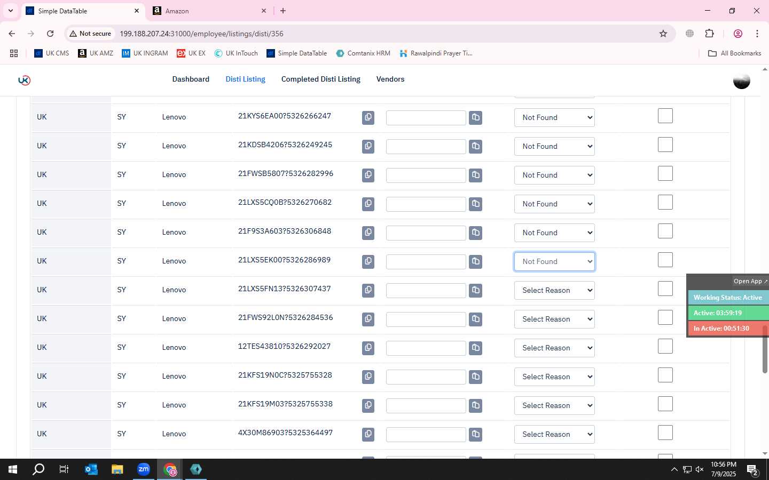This screenshot has height=480, width=769.
Task: Bookmark this page with the star icon
Action: click(x=663, y=34)
